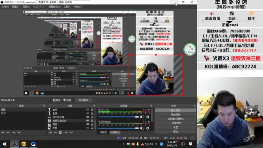Click the 退出 exit button
This screenshot has width=263, height=148.
176,132
